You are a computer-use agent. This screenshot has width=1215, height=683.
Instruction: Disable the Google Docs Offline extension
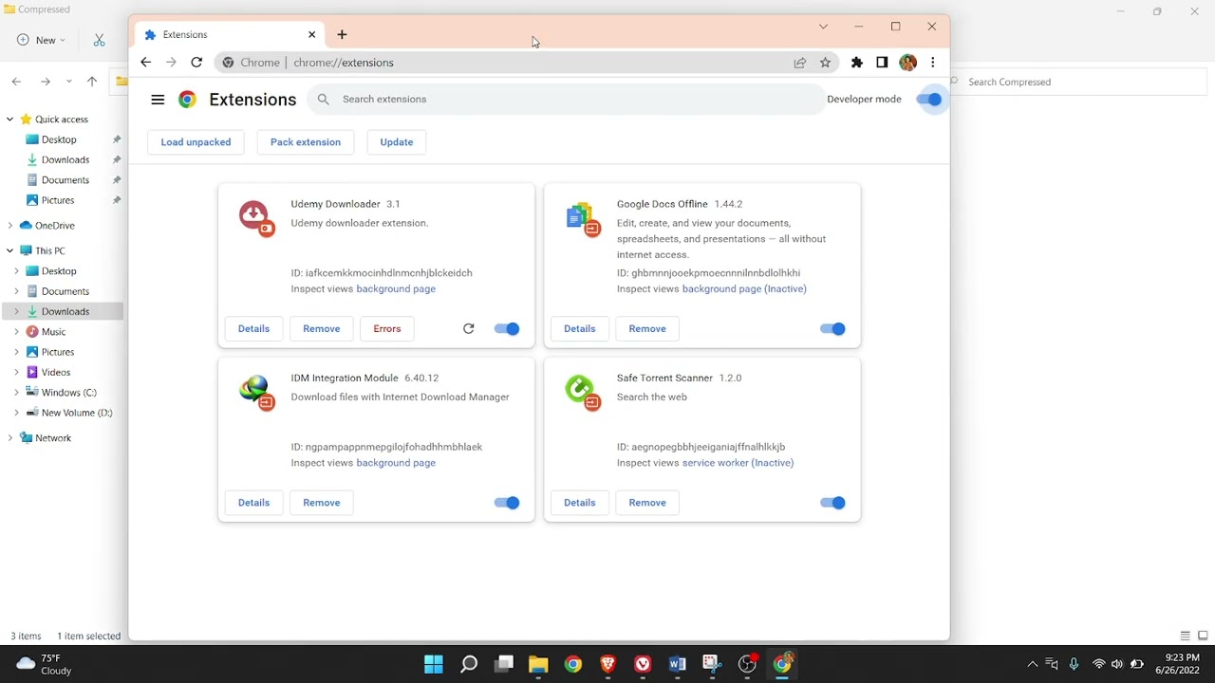[832, 329]
